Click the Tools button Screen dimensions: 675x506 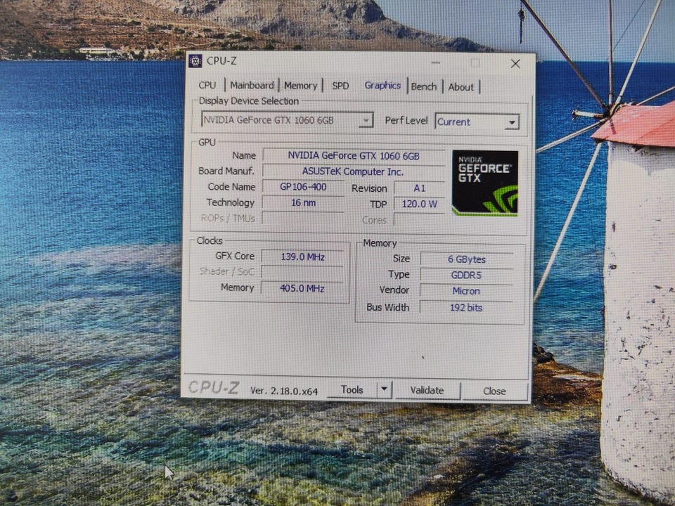click(x=352, y=390)
